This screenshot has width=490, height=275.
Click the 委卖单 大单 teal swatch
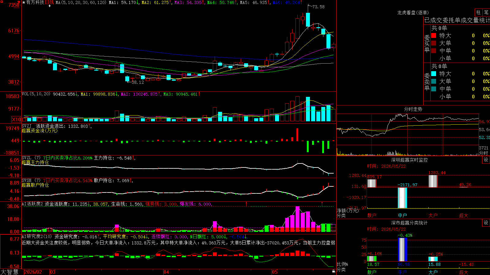(x=434, y=81)
